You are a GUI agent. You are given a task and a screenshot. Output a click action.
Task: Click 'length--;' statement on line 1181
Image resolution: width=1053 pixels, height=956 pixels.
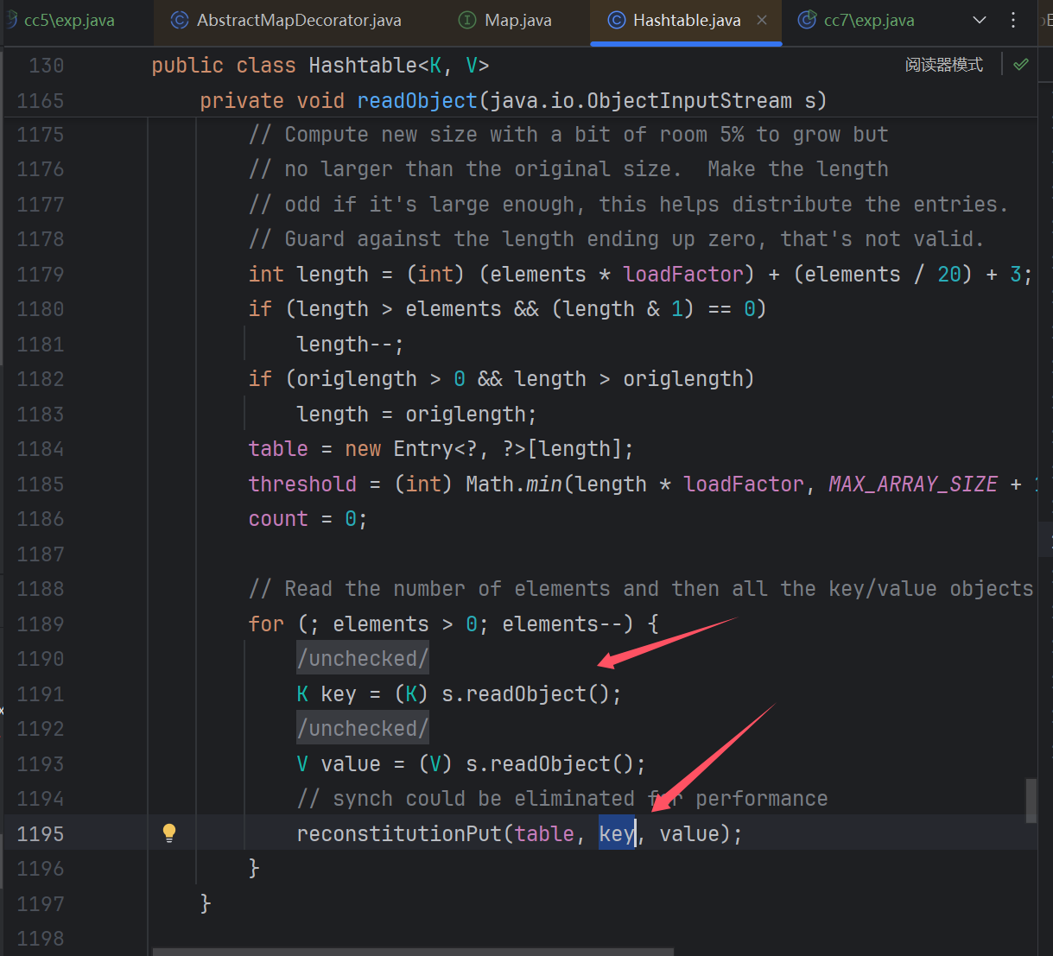[x=350, y=345]
